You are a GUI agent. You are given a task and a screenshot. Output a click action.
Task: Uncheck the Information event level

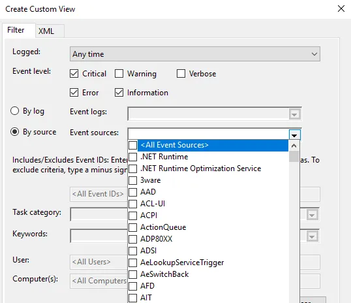[119, 93]
